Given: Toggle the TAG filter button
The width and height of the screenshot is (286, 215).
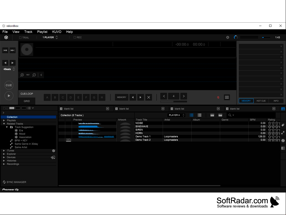Looking at the screenshot, I should pos(6,108).
